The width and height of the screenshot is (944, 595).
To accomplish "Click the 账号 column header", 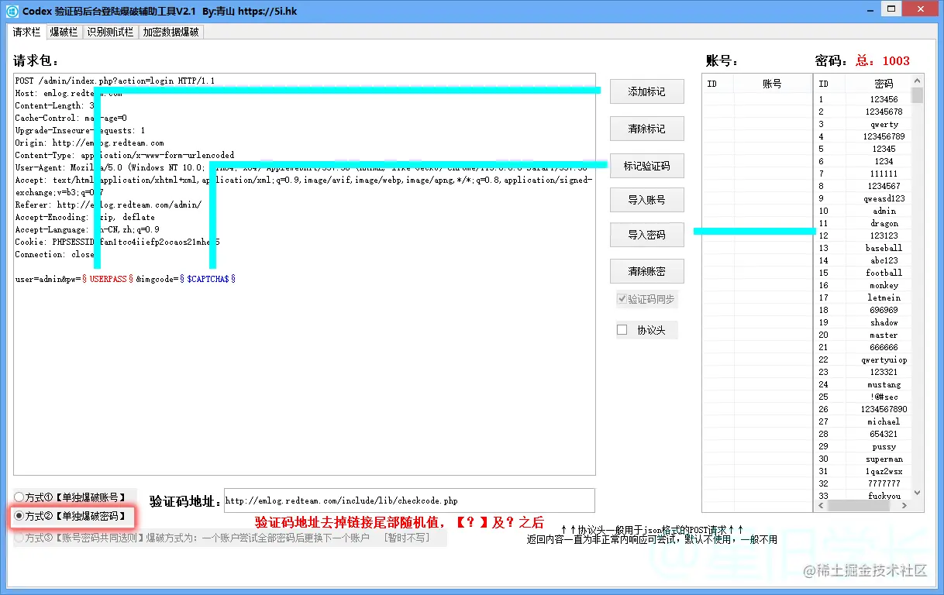I will point(772,84).
